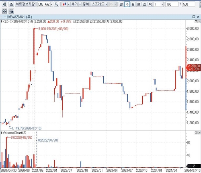Click the chart layout grid icon
This screenshot has width=201, height=173.
click(x=4, y=11)
